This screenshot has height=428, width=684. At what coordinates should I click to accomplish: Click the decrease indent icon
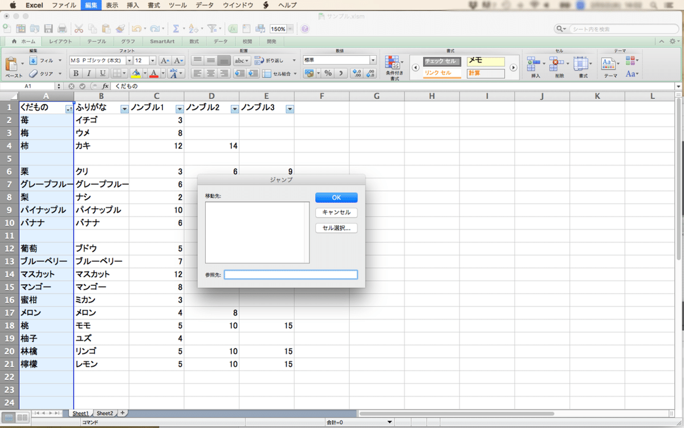click(240, 73)
